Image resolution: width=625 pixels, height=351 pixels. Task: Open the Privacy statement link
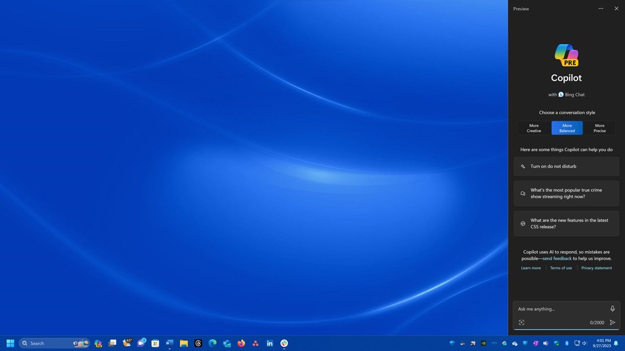[x=597, y=268]
